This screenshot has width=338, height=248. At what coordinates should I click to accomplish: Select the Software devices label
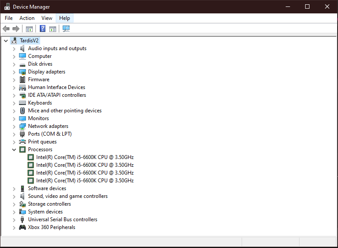click(x=47, y=188)
